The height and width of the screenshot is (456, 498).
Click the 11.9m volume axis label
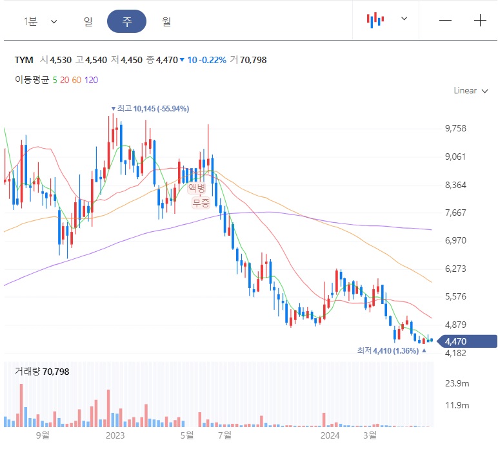(457, 405)
